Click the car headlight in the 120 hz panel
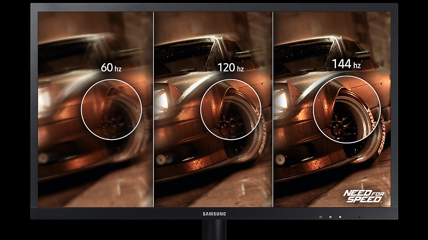Image resolution: width=428 pixels, height=240 pixels. pos(161,99)
